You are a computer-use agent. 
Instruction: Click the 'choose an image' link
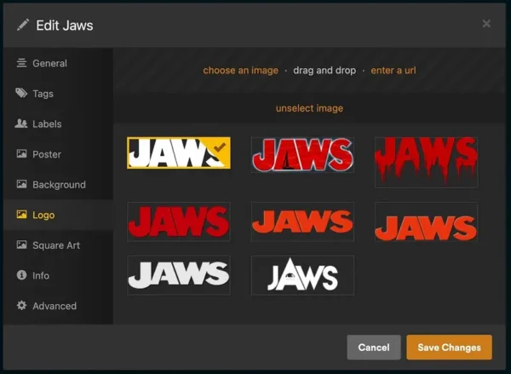(x=240, y=71)
